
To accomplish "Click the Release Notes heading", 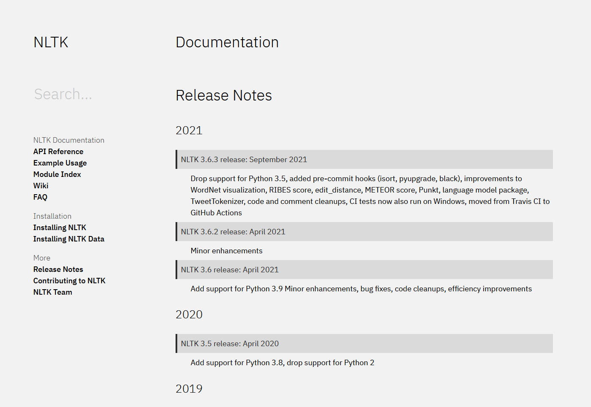I will click(x=224, y=95).
